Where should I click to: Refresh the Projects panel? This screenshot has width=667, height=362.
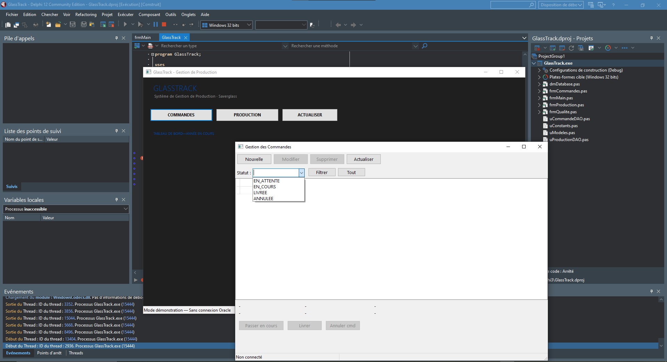(x=571, y=48)
